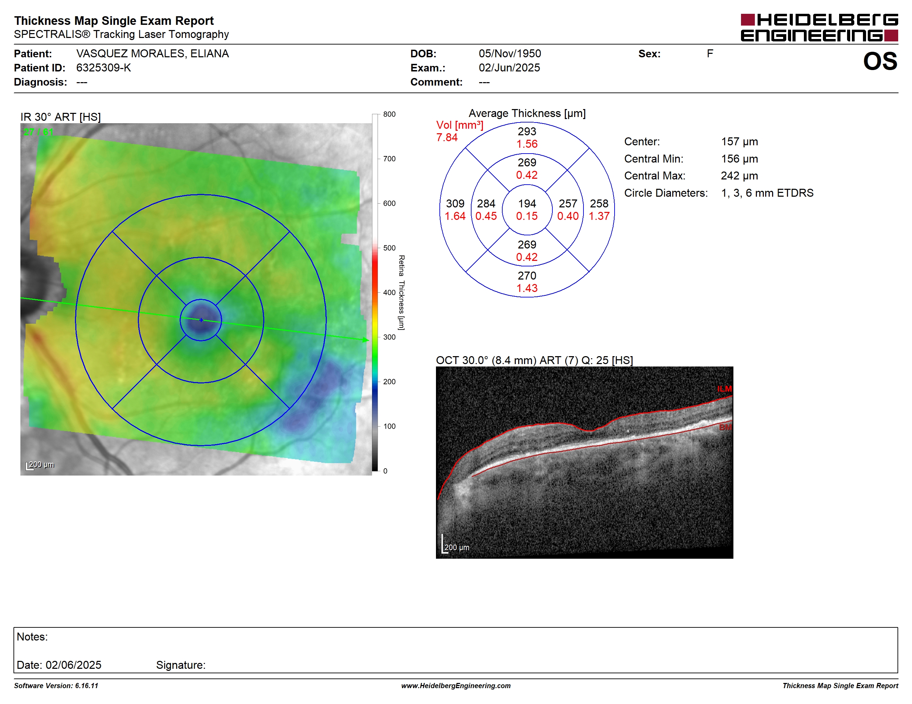Click the red BM label on OCT scan
The height and width of the screenshot is (704, 912).
coord(725,428)
